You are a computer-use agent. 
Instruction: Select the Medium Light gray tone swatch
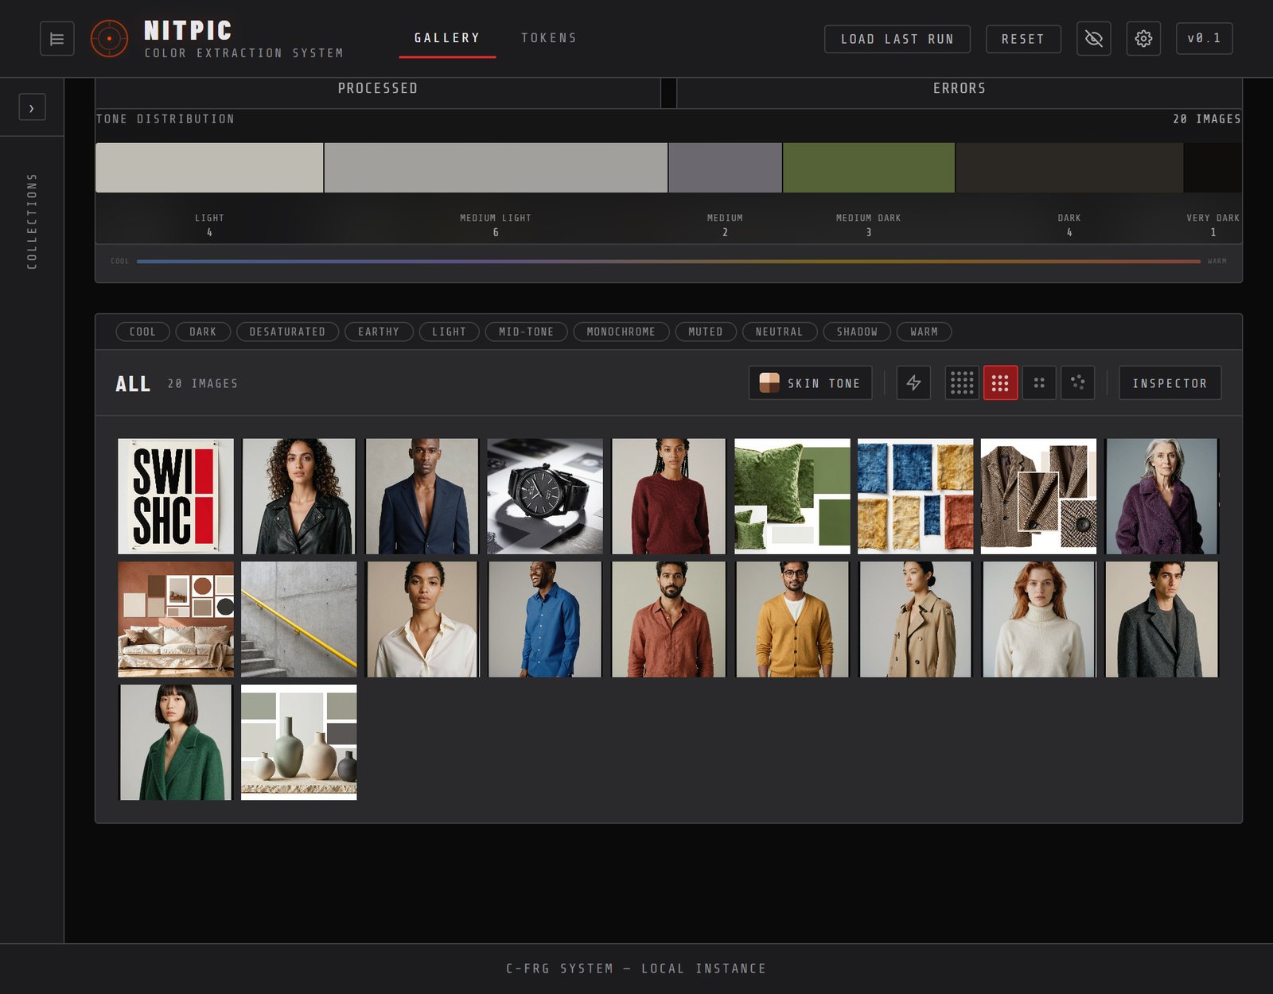tap(496, 168)
